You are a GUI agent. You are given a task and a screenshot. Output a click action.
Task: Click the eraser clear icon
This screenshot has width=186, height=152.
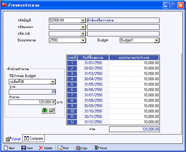52,111
